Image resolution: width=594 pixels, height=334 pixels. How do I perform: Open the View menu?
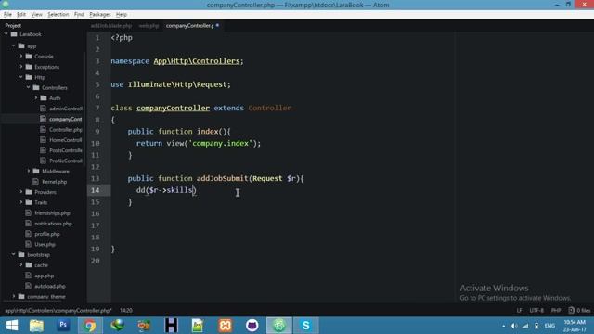(36, 15)
